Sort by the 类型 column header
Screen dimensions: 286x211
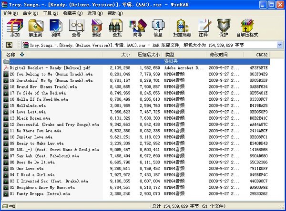tap(184, 55)
